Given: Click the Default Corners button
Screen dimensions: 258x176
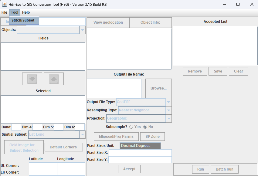Looking at the screenshot, I should 64,147.
